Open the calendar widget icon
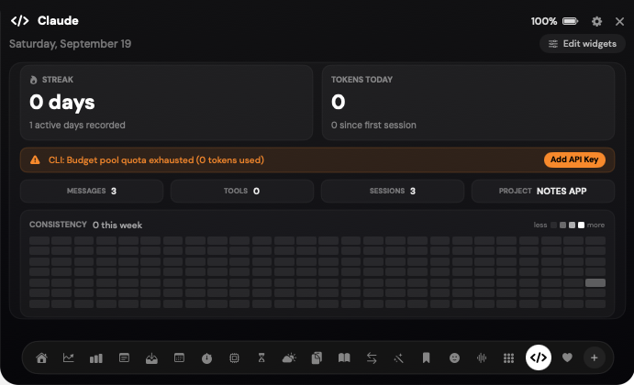The width and height of the screenshot is (634, 385). pos(179,357)
